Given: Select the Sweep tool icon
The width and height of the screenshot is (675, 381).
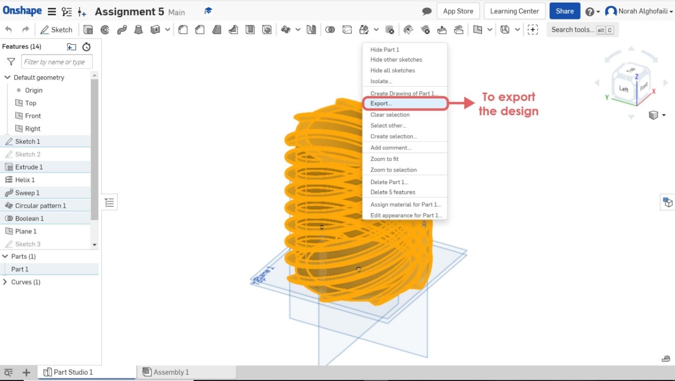Looking at the screenshot, I should point(122,30).
